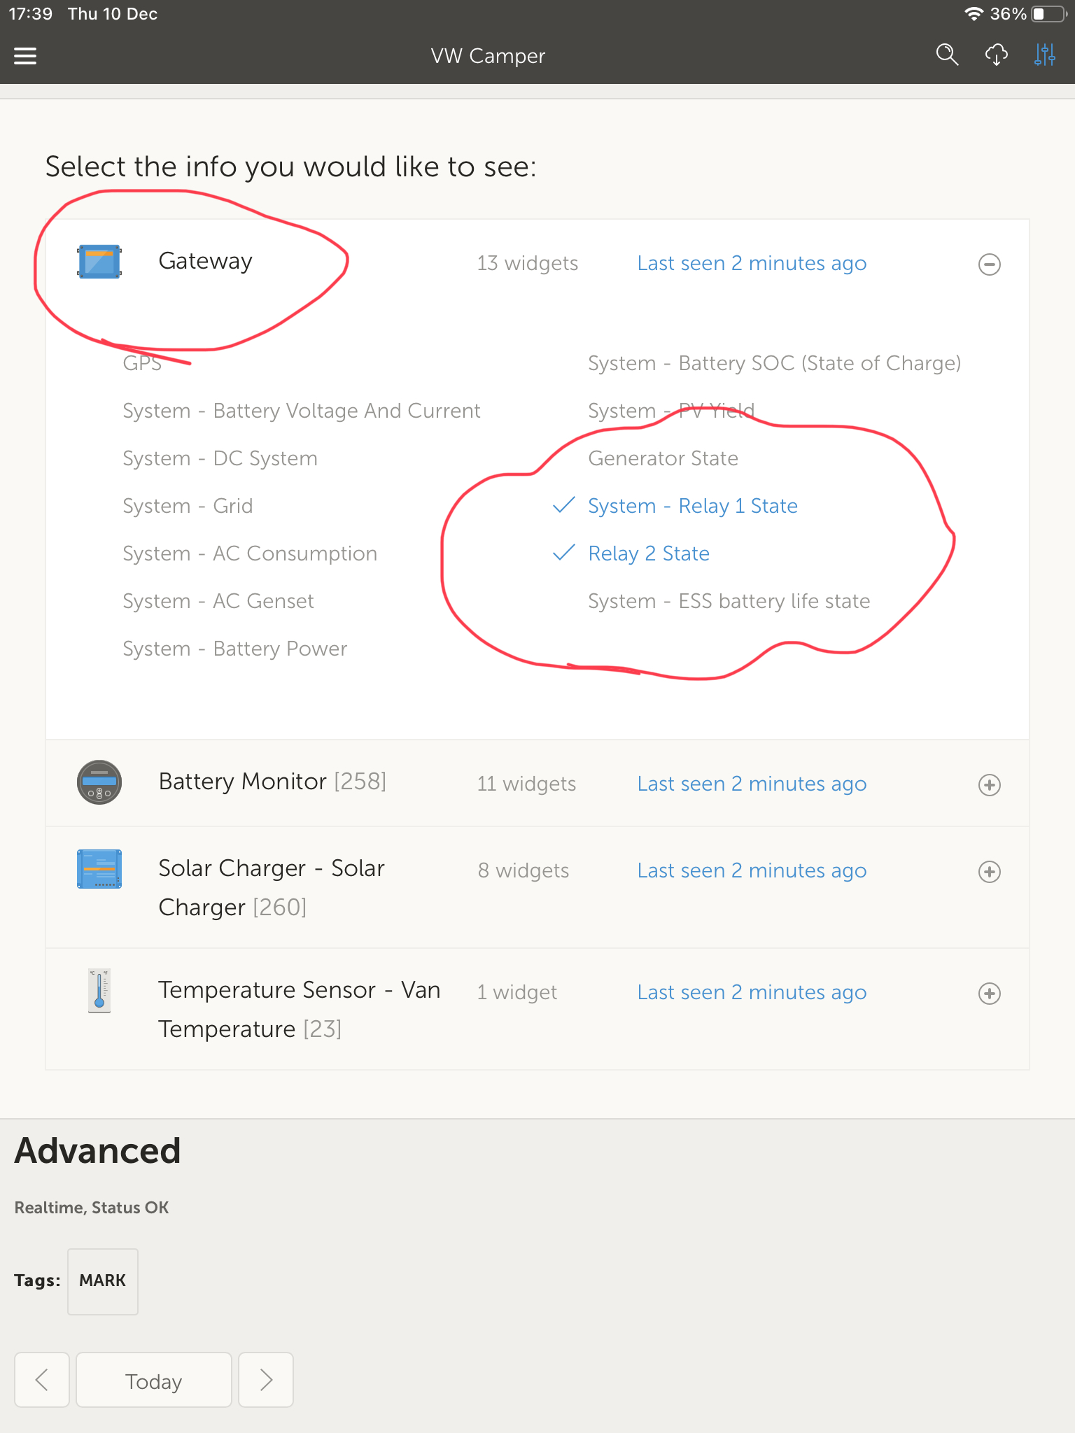
Task: Click the Temperature Sensor thermometer icon
Action: click(99, 991)
